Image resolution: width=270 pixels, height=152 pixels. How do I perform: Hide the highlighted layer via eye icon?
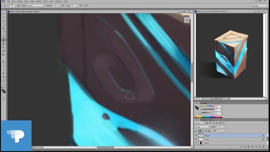[x=196, y=136]
